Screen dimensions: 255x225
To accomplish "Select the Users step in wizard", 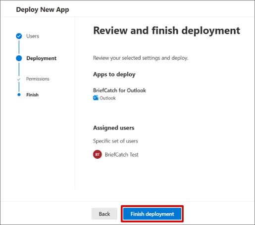I will (33, 36).
